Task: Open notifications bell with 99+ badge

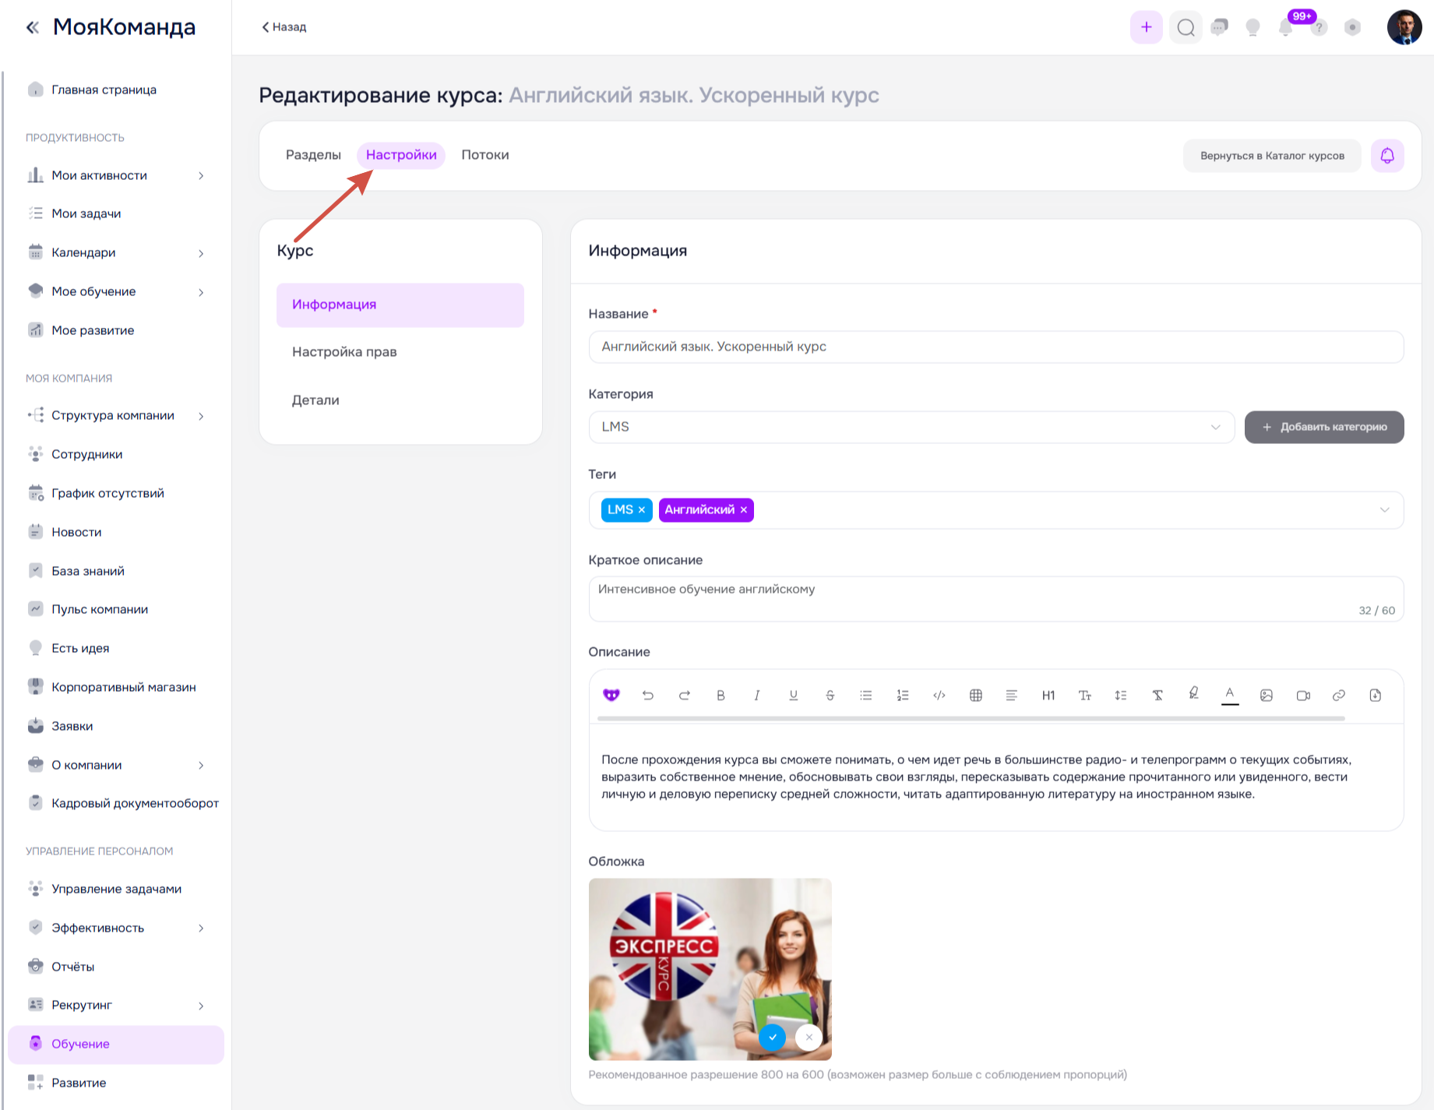Action: (1286, 28)
